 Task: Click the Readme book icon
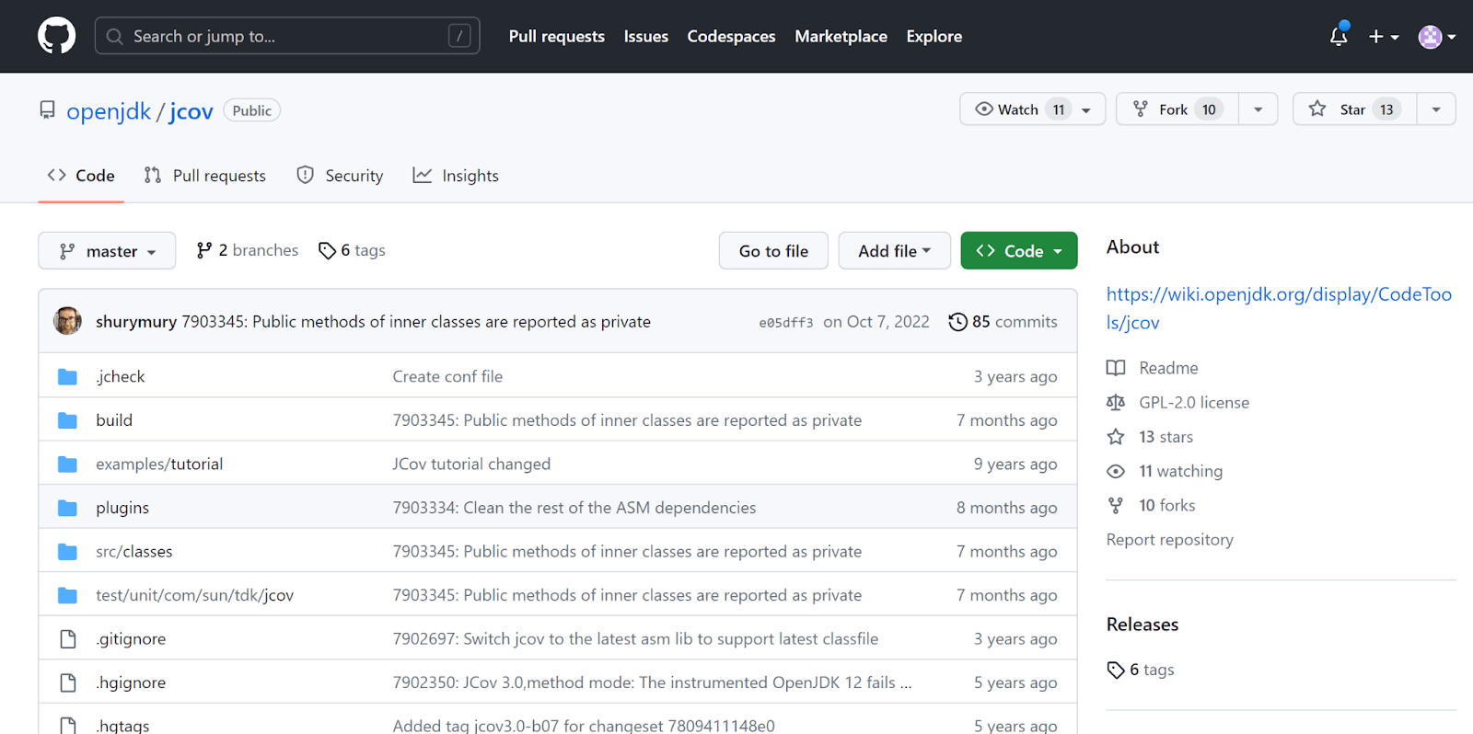1116,368
